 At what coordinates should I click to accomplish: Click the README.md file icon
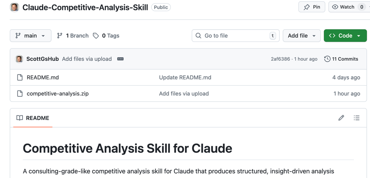pyautogui.click(x=20, y=77)
